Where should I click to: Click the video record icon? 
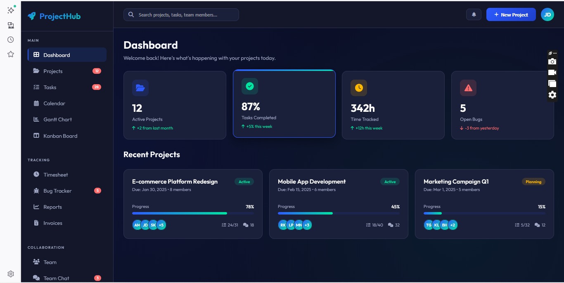(x=552, y=73)
